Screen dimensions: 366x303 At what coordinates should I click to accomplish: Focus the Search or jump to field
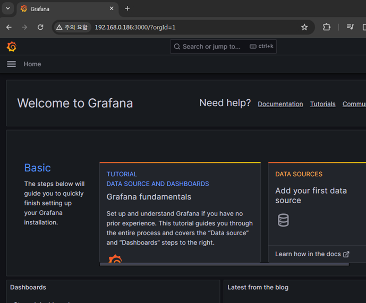point(224,46)
